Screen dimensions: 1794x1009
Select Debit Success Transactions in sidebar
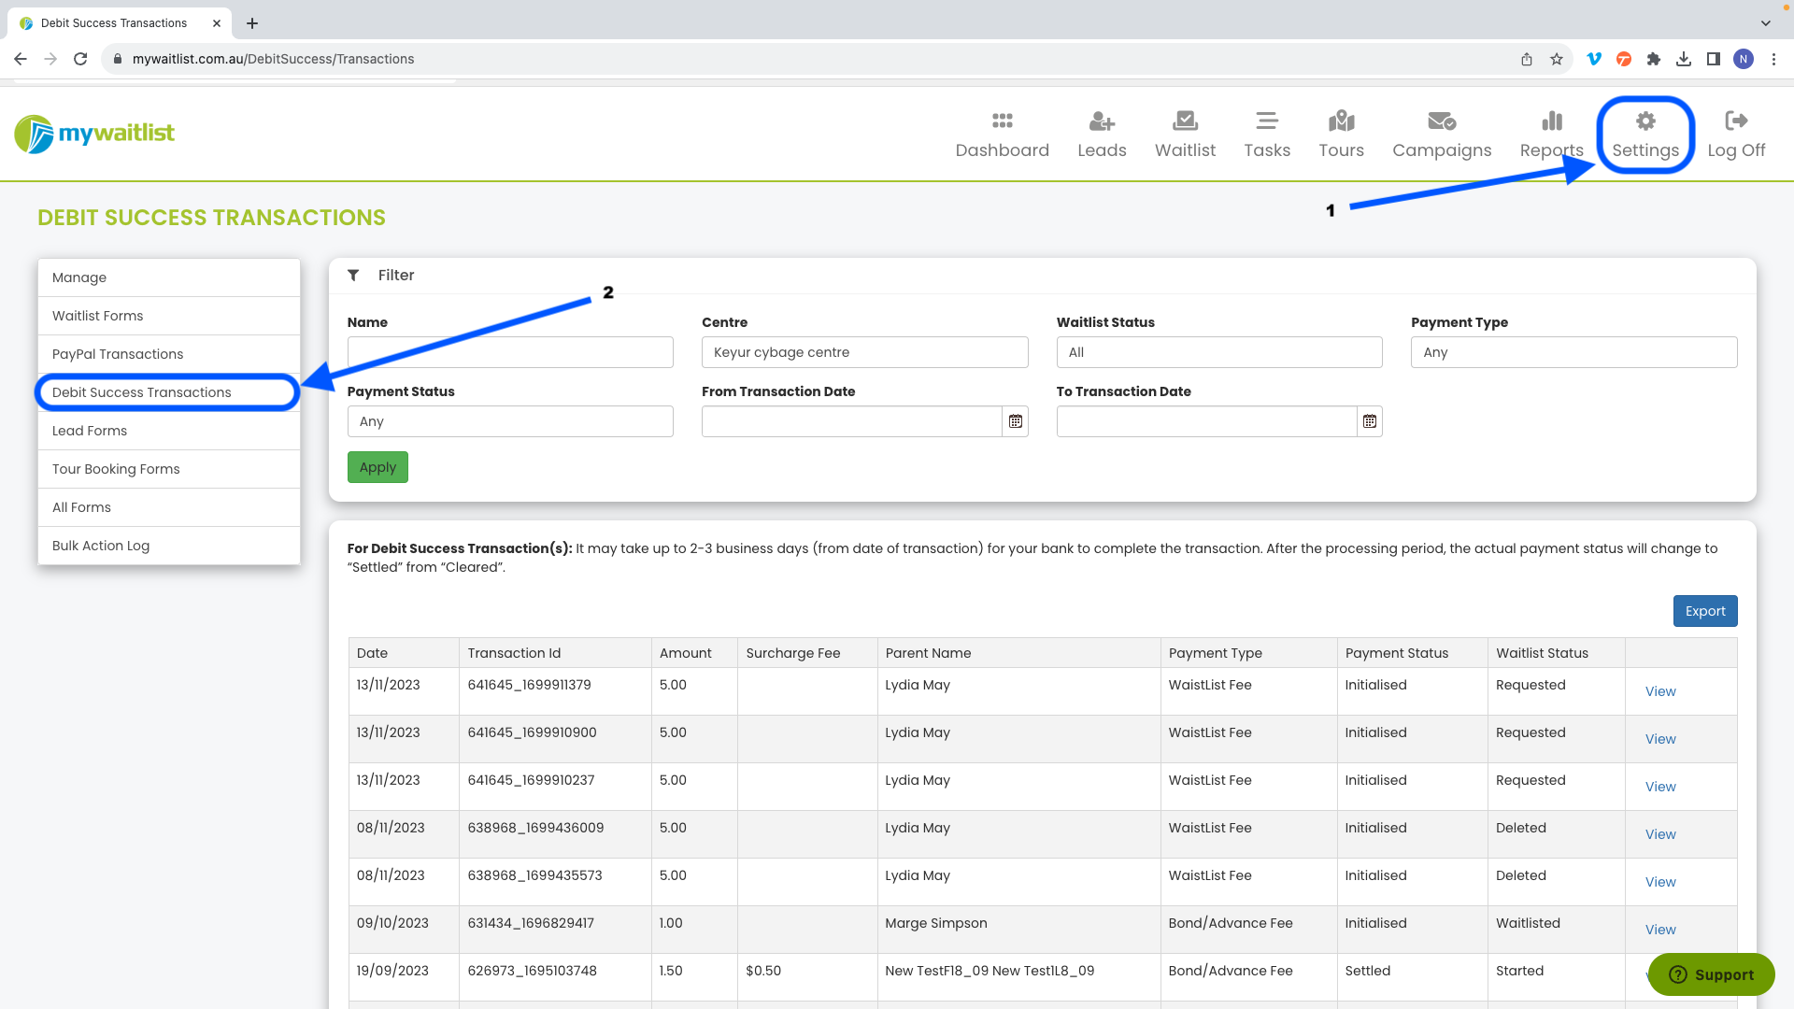(169, 392)
